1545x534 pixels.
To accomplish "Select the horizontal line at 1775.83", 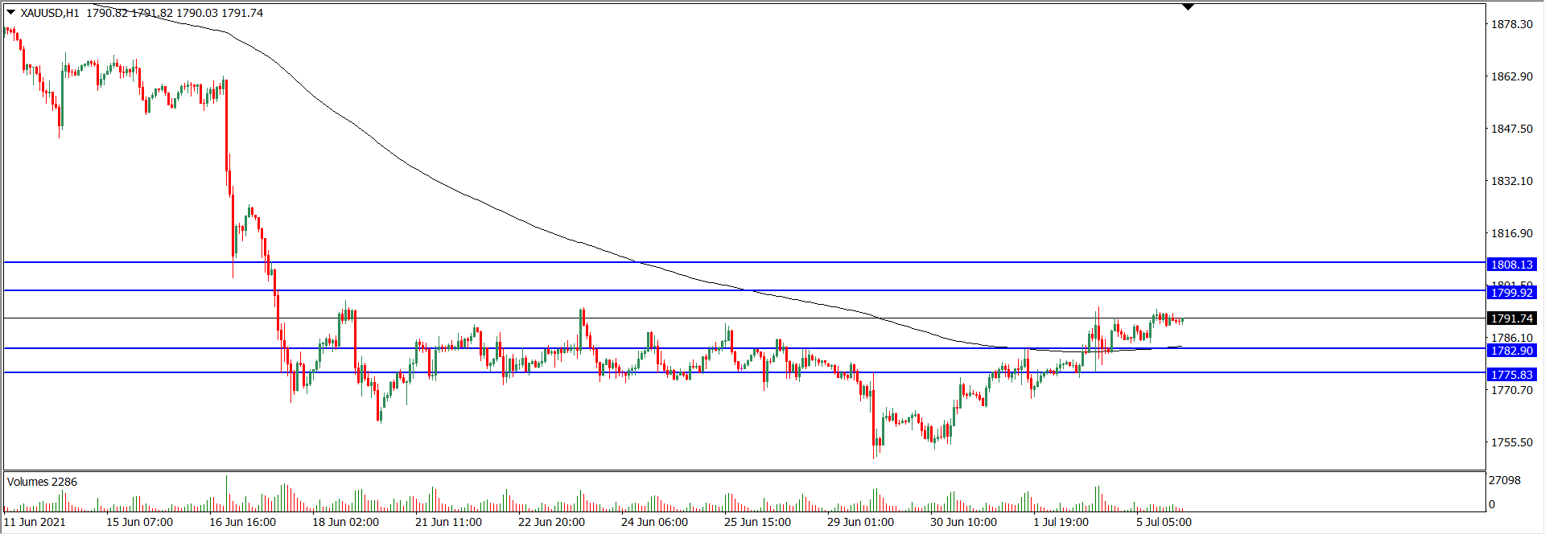I will point(744,372).
